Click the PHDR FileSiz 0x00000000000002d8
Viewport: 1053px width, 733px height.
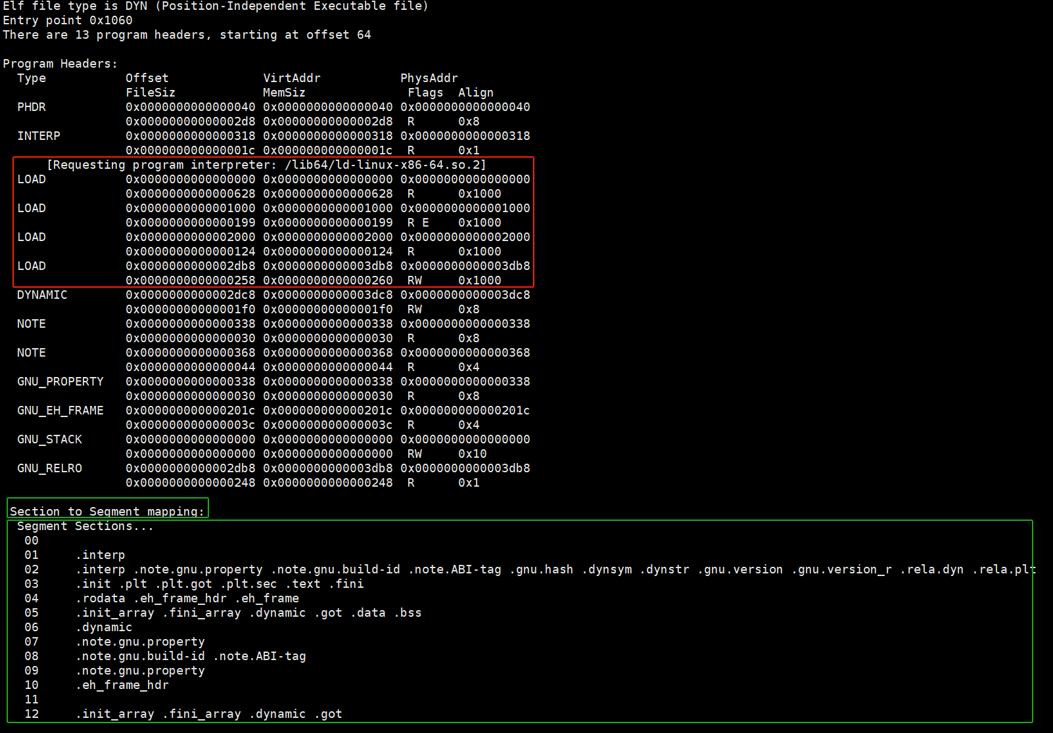coord(191,122)
